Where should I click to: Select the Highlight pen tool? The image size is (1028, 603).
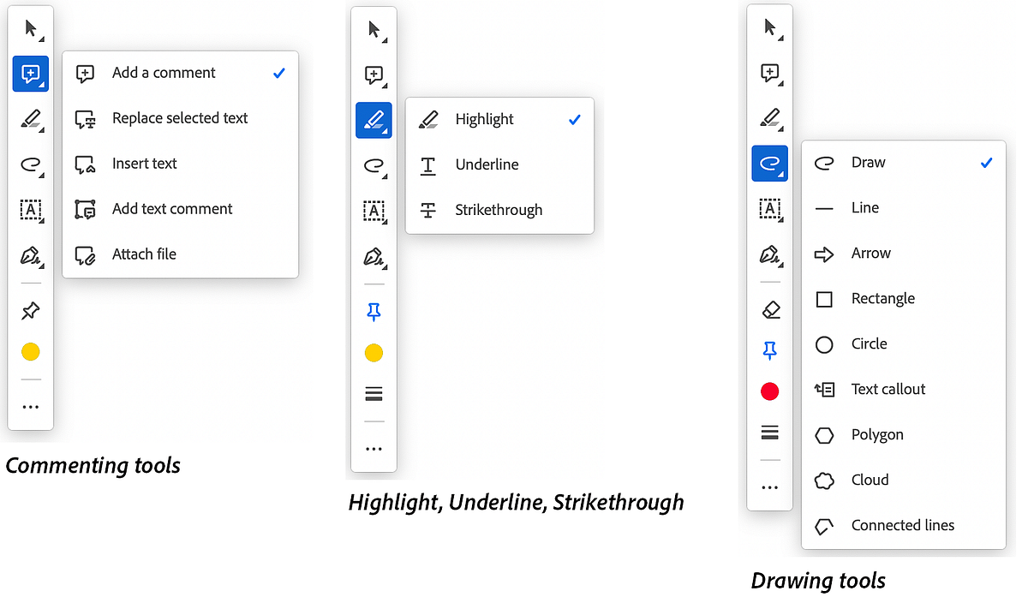click(374, 120)
